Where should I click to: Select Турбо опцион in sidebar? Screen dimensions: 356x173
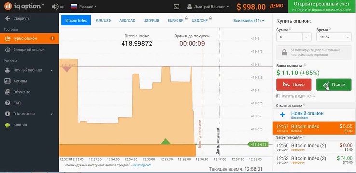pos(29,38)
